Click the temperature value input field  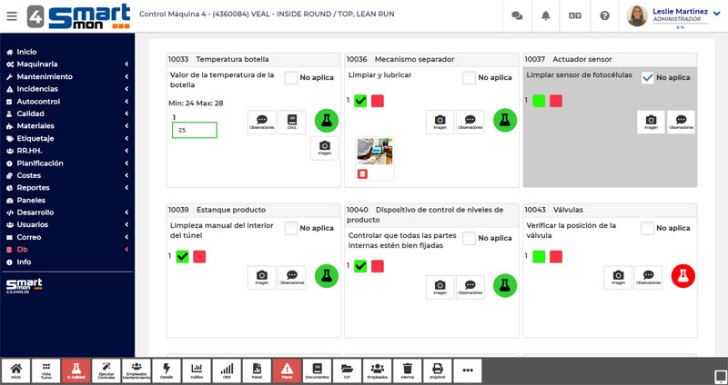point(195,131)
